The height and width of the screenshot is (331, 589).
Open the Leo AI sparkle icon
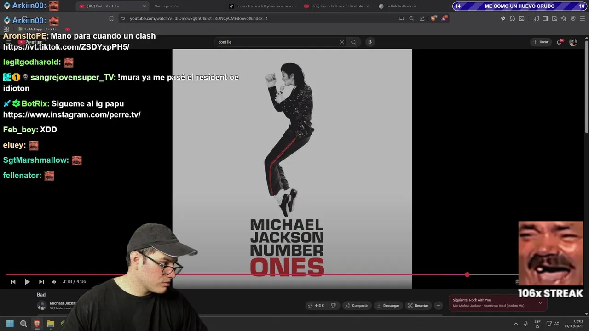(564, 18)
